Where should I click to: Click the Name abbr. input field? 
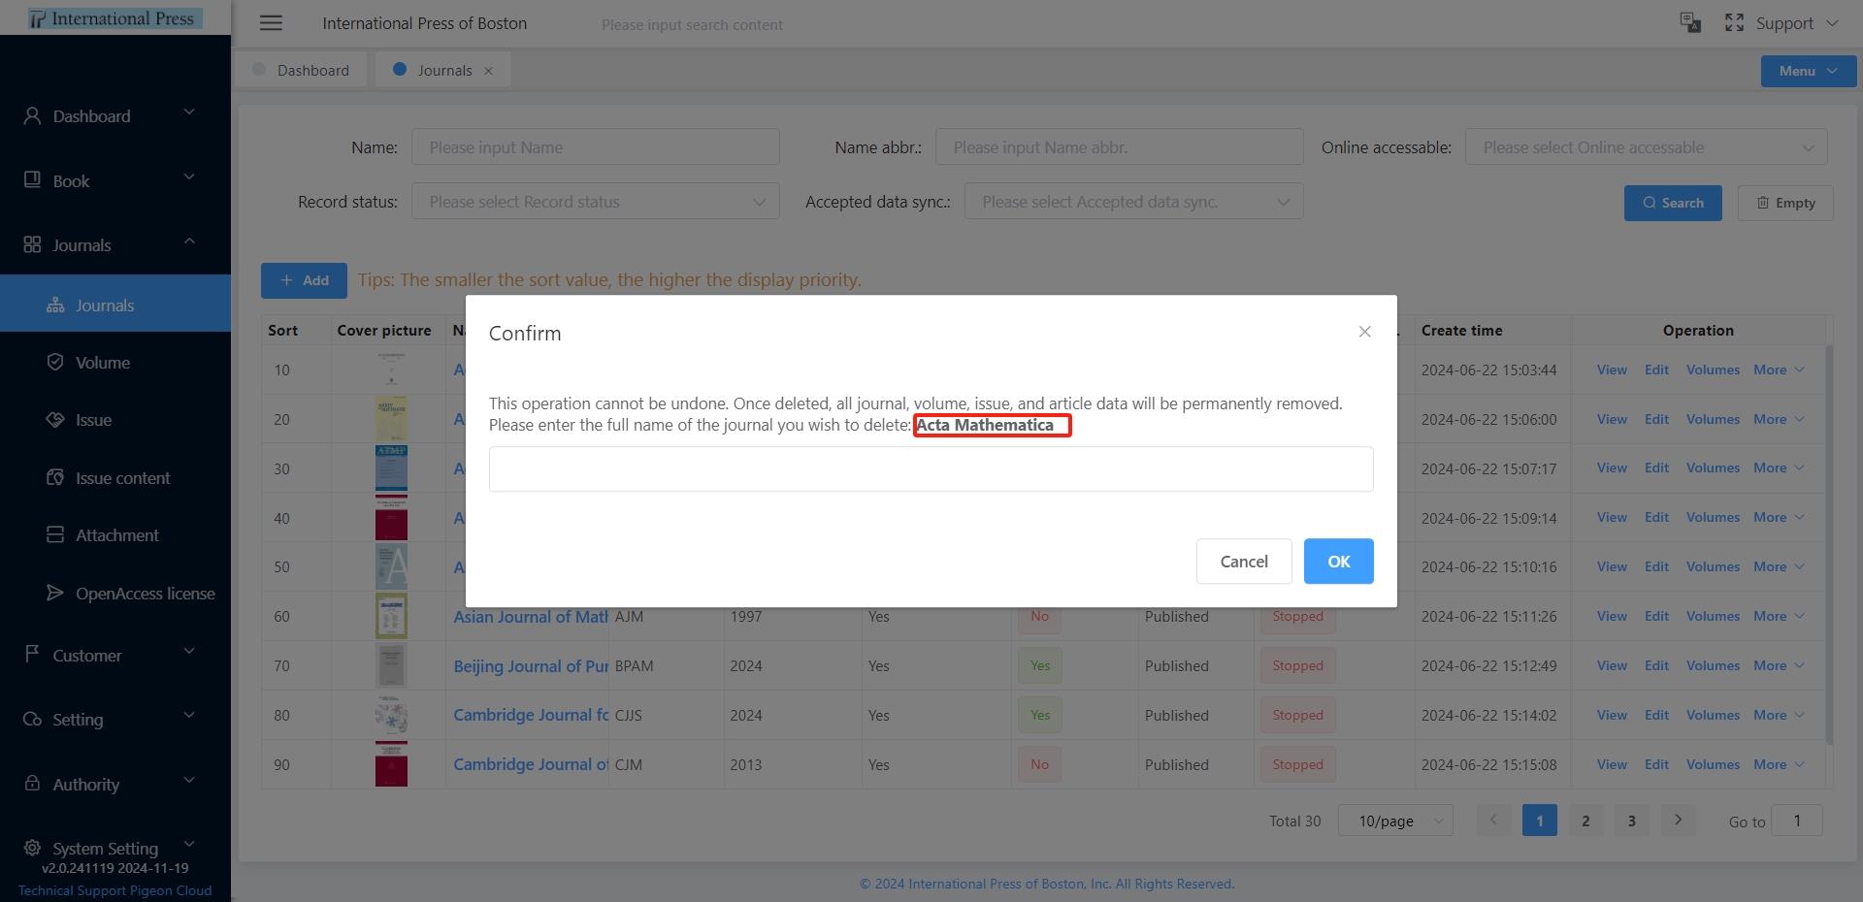[1119, 147]
